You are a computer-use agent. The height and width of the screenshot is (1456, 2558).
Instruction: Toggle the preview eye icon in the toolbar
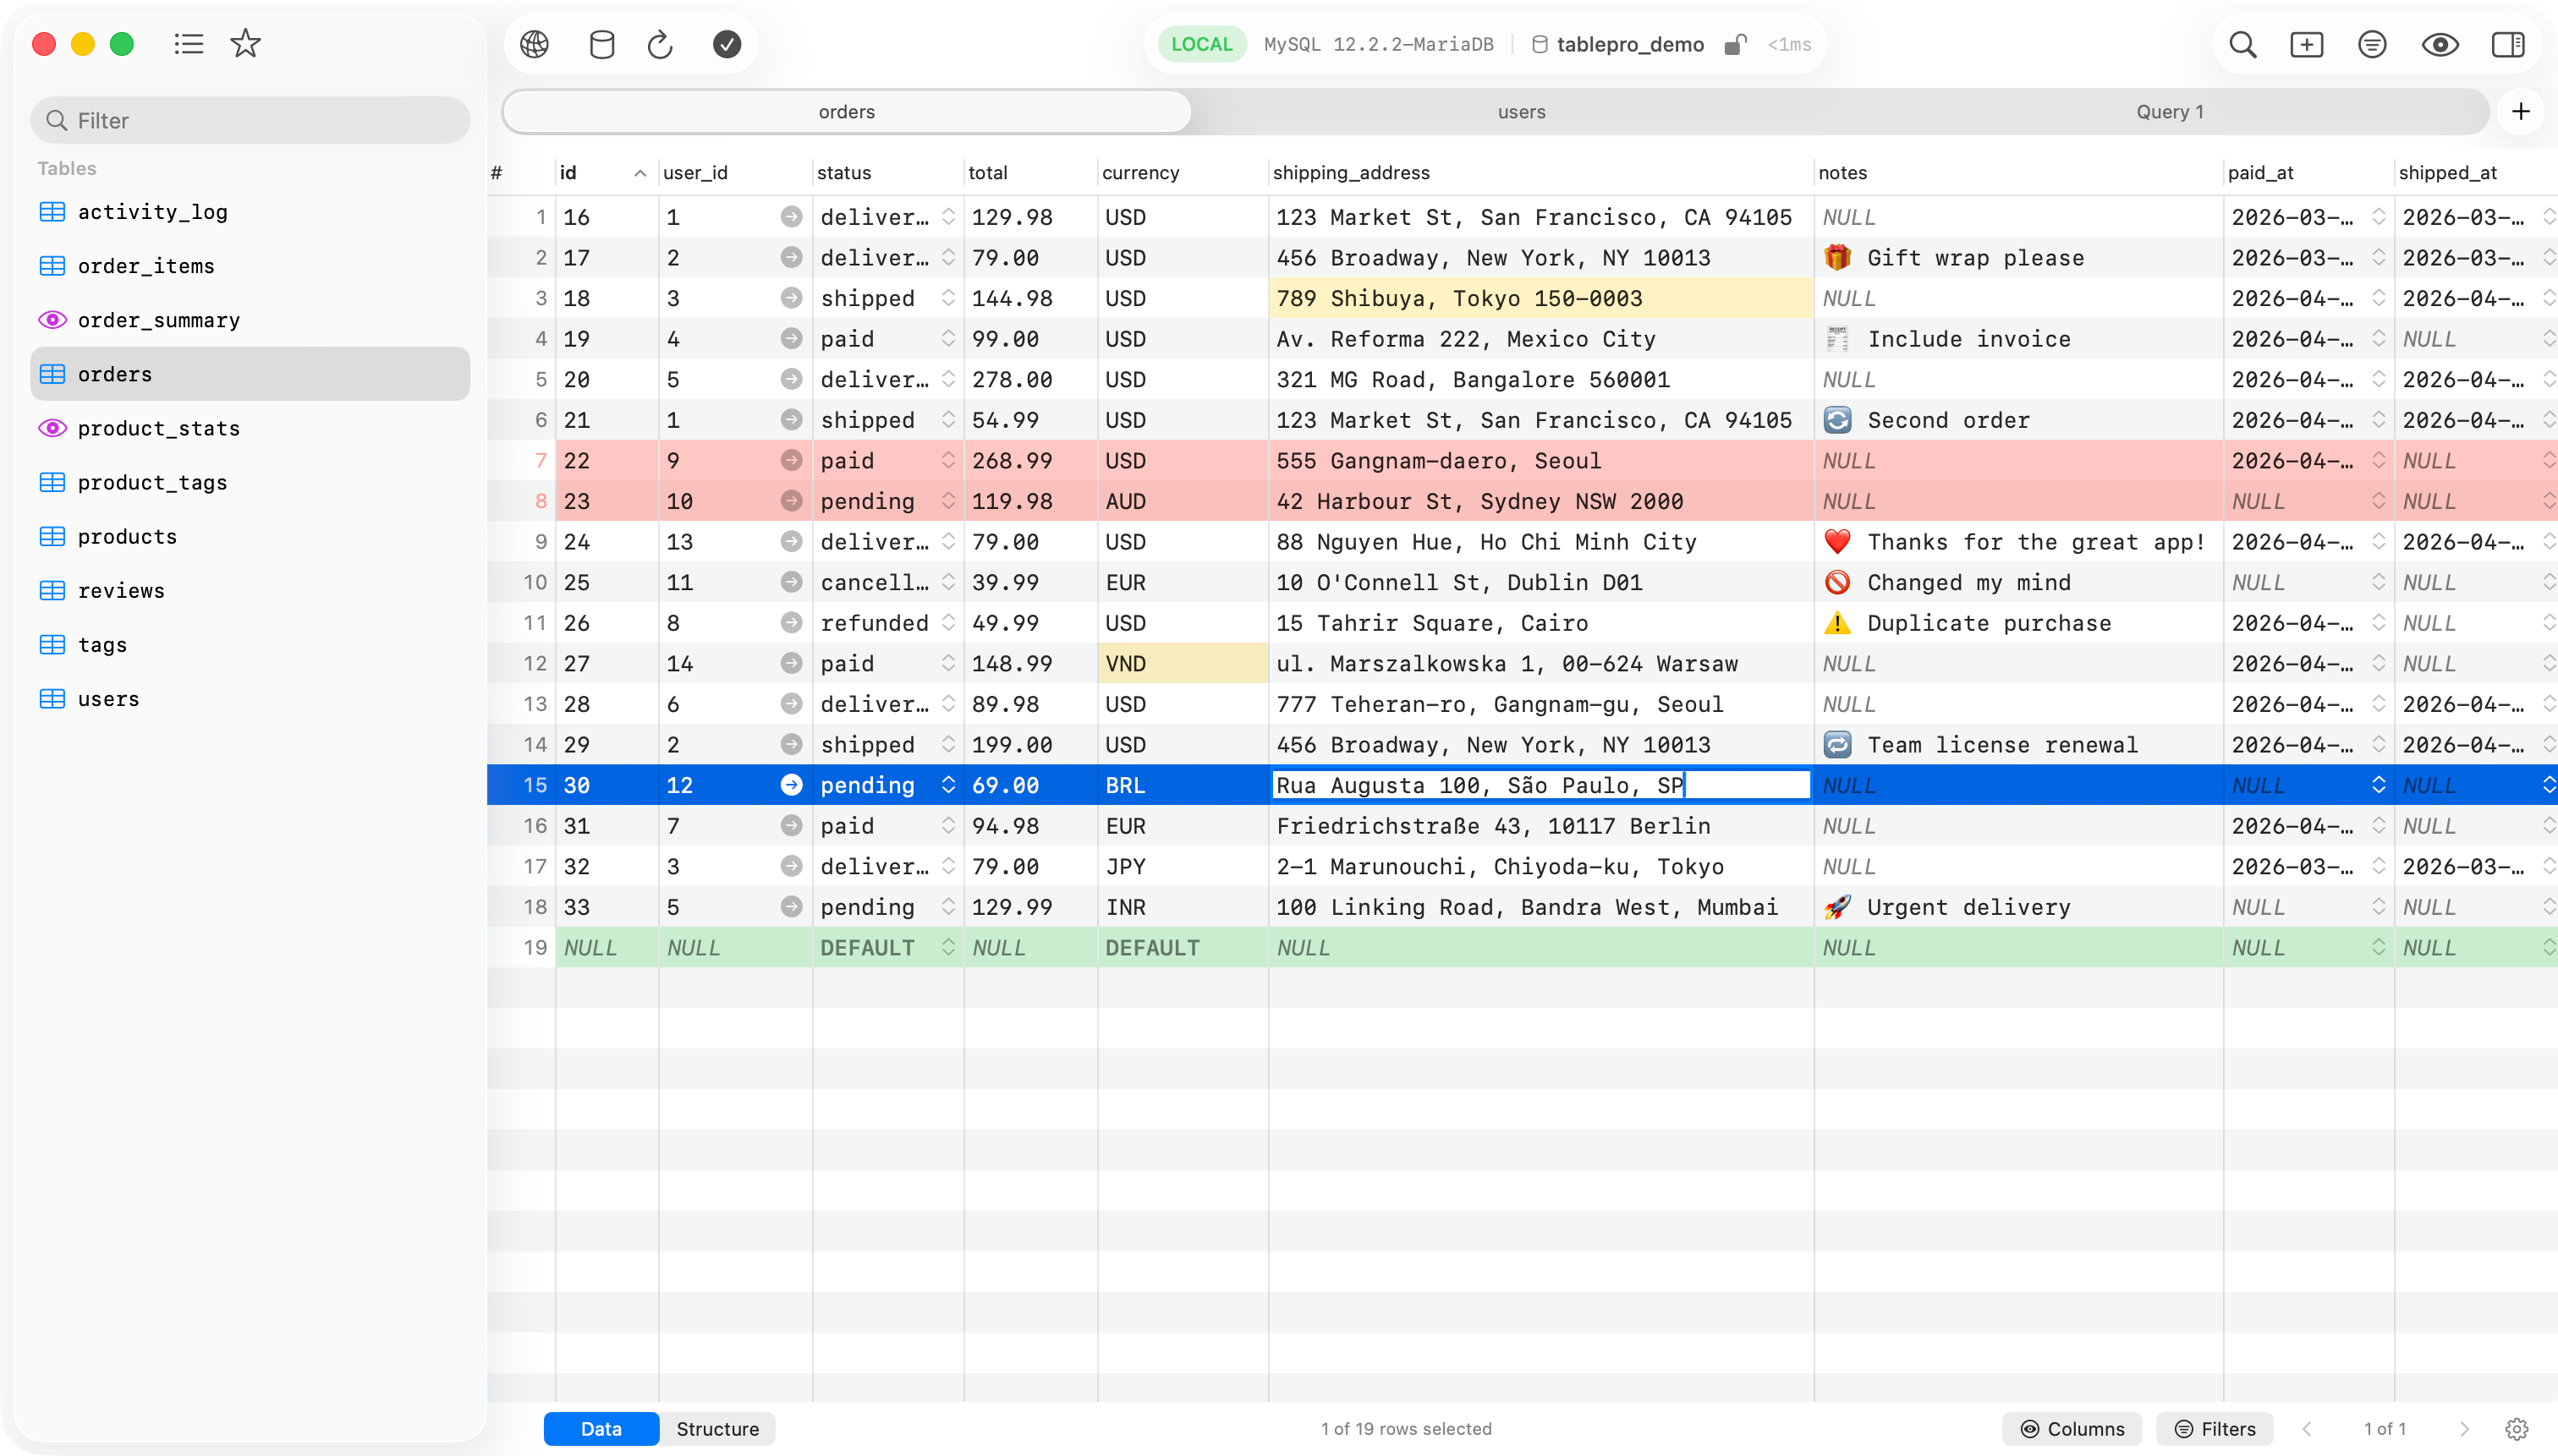[x=2440, y=45]
